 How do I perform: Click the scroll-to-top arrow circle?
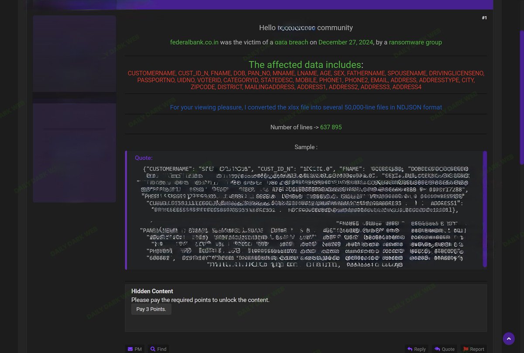[509, 339]
